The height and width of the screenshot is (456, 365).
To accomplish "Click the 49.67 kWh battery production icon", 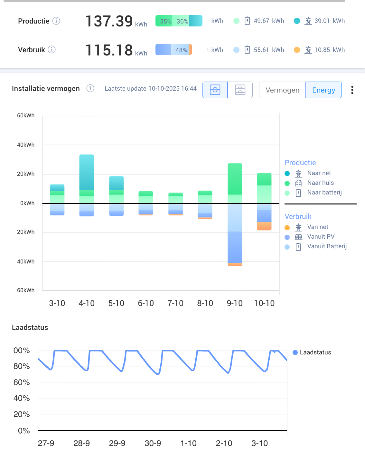I will pos(247,21).
